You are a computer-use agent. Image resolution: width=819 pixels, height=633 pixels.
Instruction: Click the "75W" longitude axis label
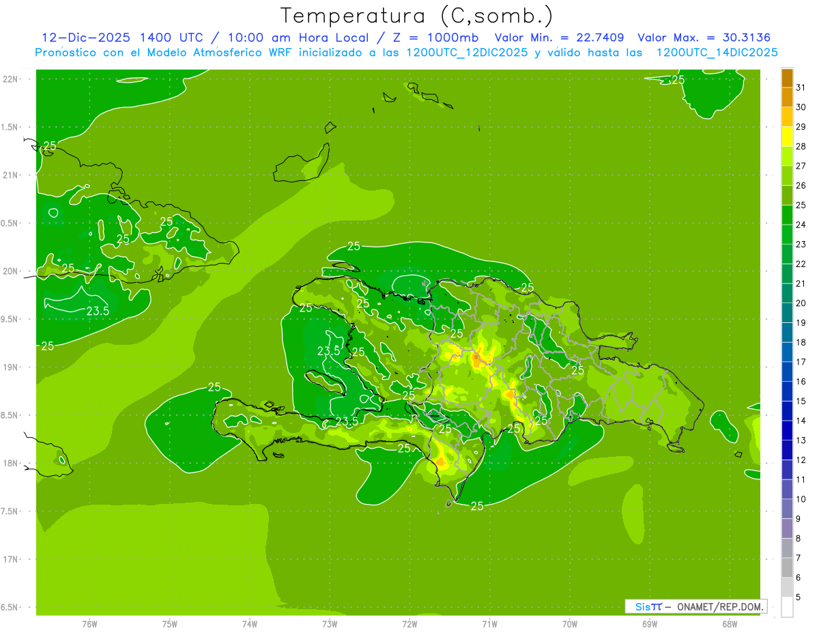[x=170, y=623]
